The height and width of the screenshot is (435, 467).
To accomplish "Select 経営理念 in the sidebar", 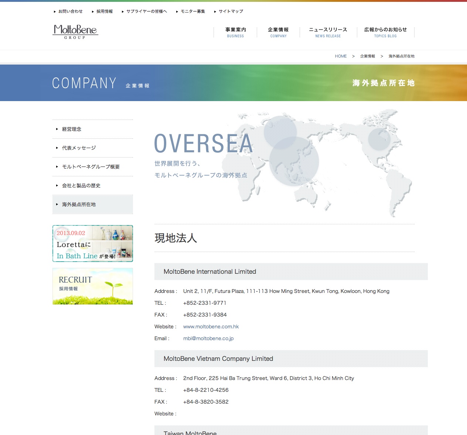I will [93, 129].
